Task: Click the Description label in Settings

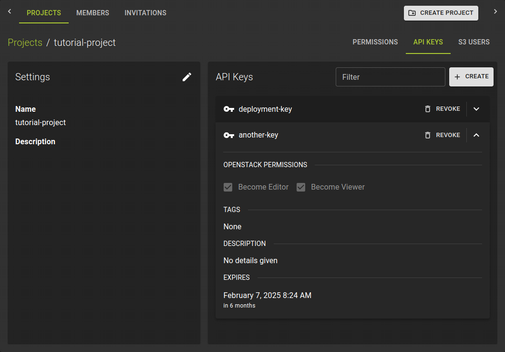Action: 35,142
